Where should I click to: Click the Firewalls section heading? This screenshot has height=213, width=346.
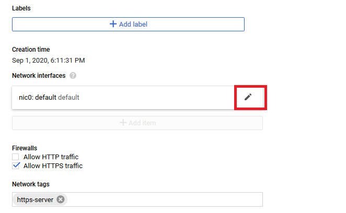[x=25, y=148]
